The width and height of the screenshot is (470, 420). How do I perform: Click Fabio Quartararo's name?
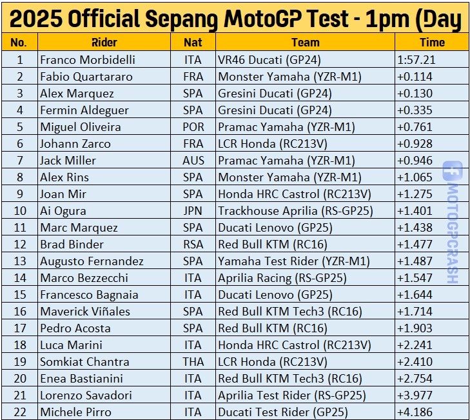click(86, 76)
